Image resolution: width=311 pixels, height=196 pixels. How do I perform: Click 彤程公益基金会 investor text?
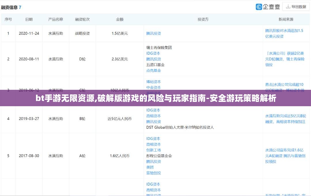point(159,156)
